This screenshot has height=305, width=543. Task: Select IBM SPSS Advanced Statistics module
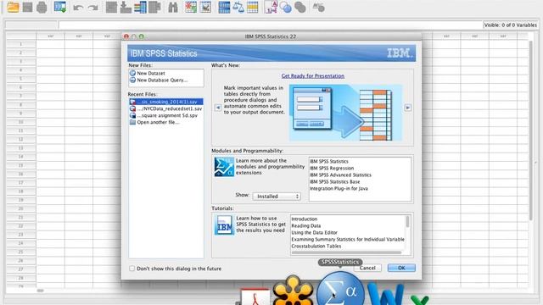pyautogui.click(x=340, y=175)
